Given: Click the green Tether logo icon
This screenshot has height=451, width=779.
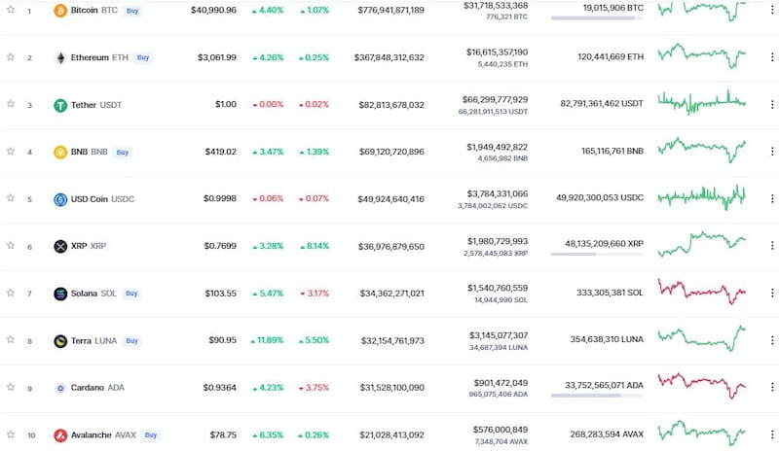Looking at the screenshot, I should [x=60, y=105].
